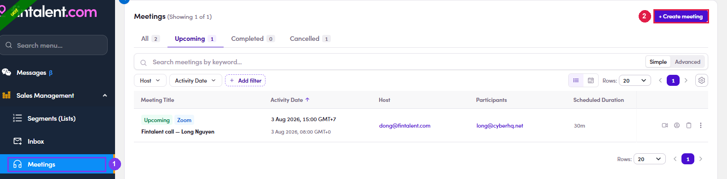Open the Host filter dropdown
727x179 pixels.
coord(150,80)
